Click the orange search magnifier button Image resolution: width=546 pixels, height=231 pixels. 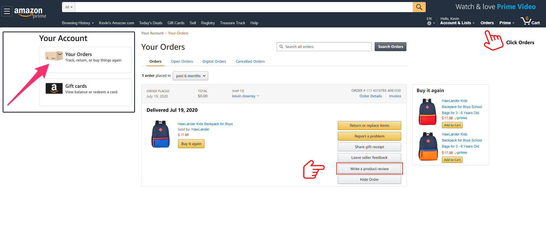[419, 7]
